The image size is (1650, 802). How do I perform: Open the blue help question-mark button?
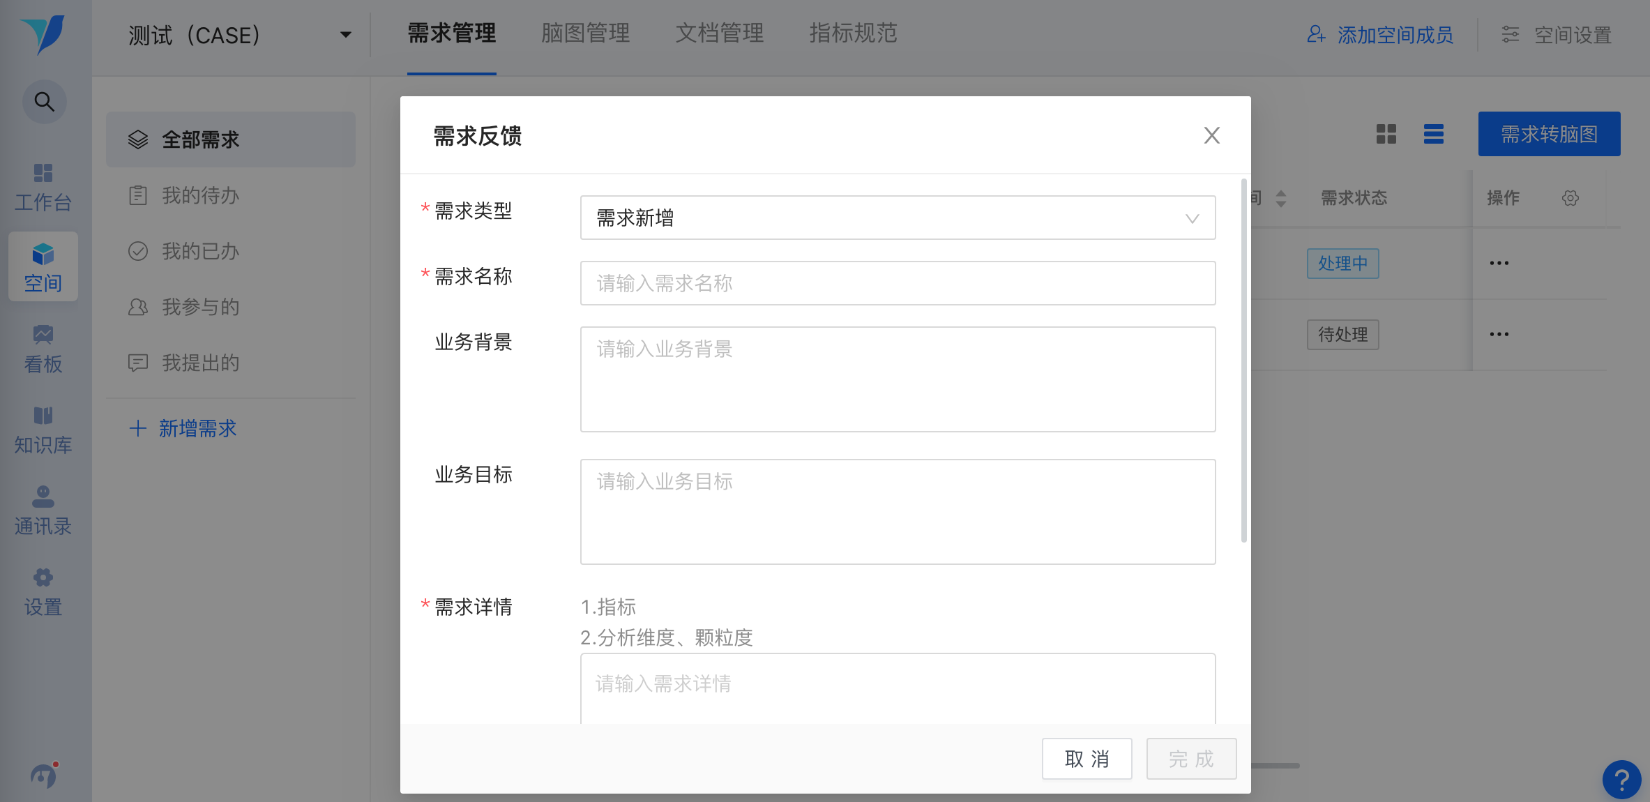(1621, 779)
